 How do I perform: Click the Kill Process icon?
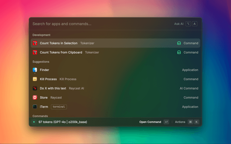(x=35, y=79)
